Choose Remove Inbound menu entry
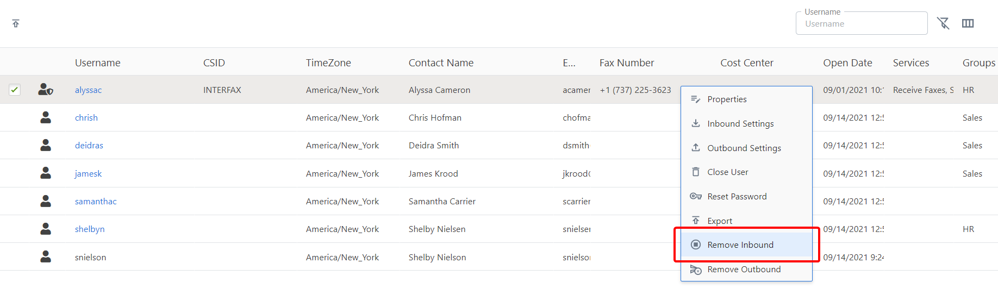Viewport: 998px width, 288px height. pos(740,245)
